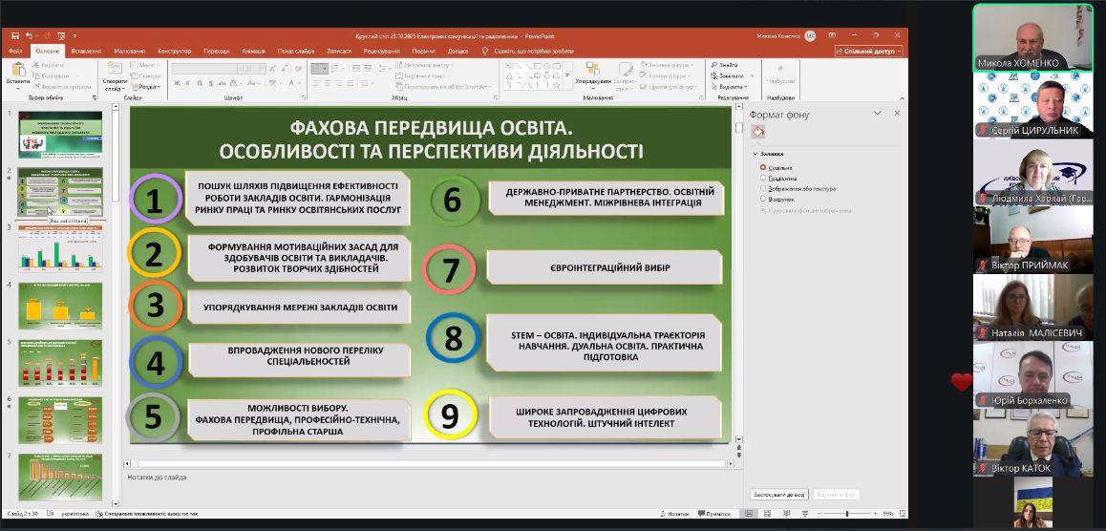Switch to the Вставлення ribbon tab

[86, 51]
